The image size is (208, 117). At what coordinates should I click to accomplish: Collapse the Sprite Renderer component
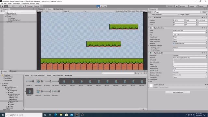click(x=149, y=28)
